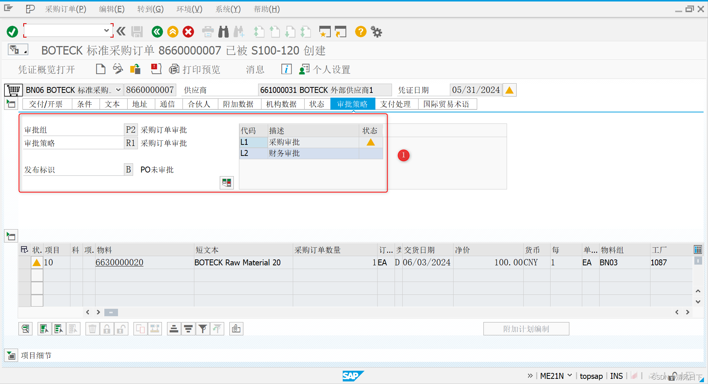Select the checkbox in second item row
Viewport: 708px width, 384px height.
click(x=37, y=275)
